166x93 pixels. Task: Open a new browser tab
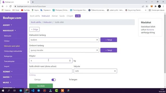coord(33,2)
